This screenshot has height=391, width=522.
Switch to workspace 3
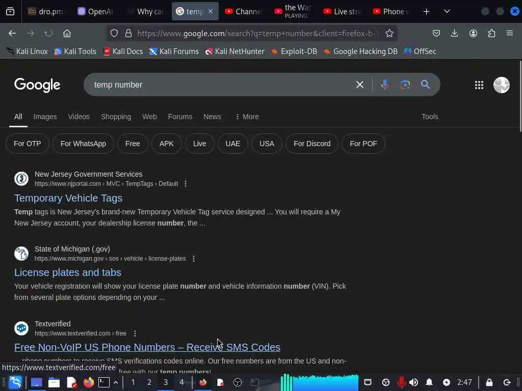(x=166, y=382)
